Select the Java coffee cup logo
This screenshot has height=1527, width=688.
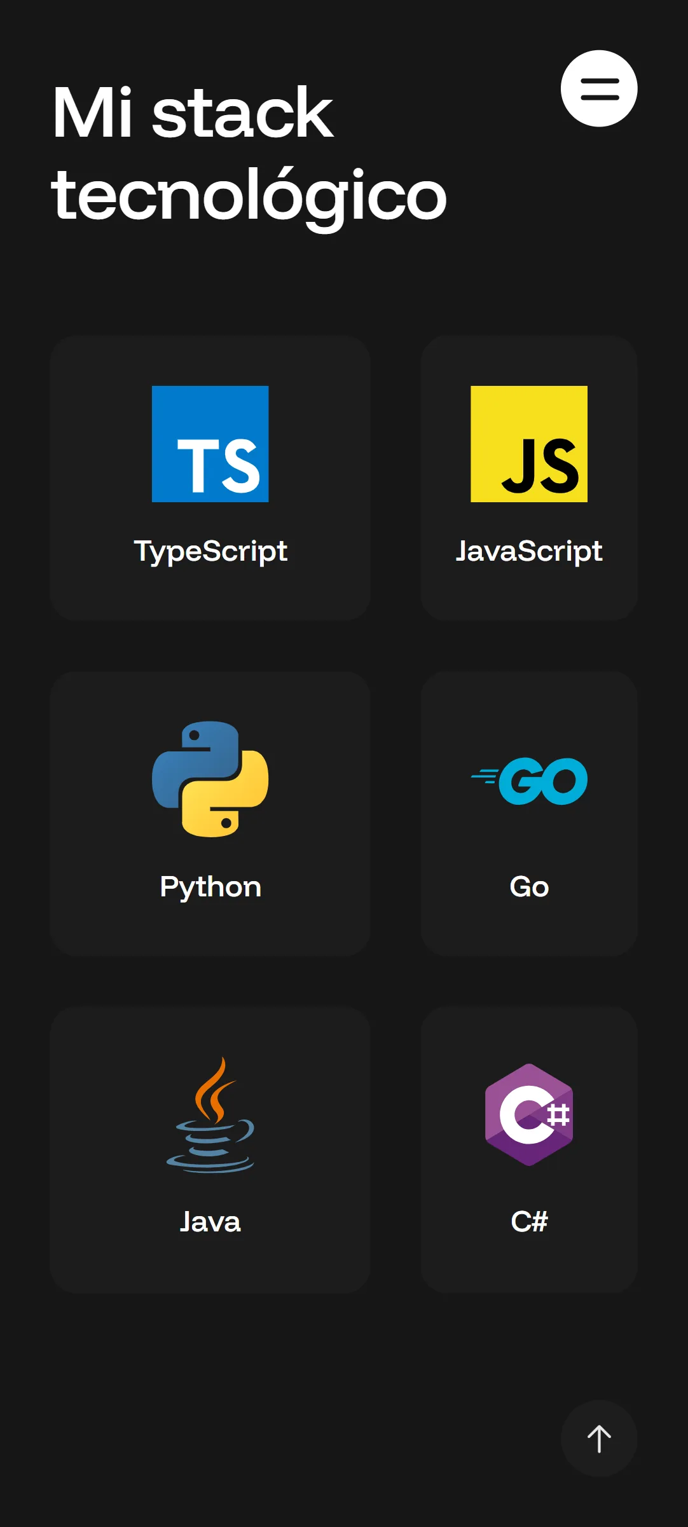click(x=210, y=1114)
